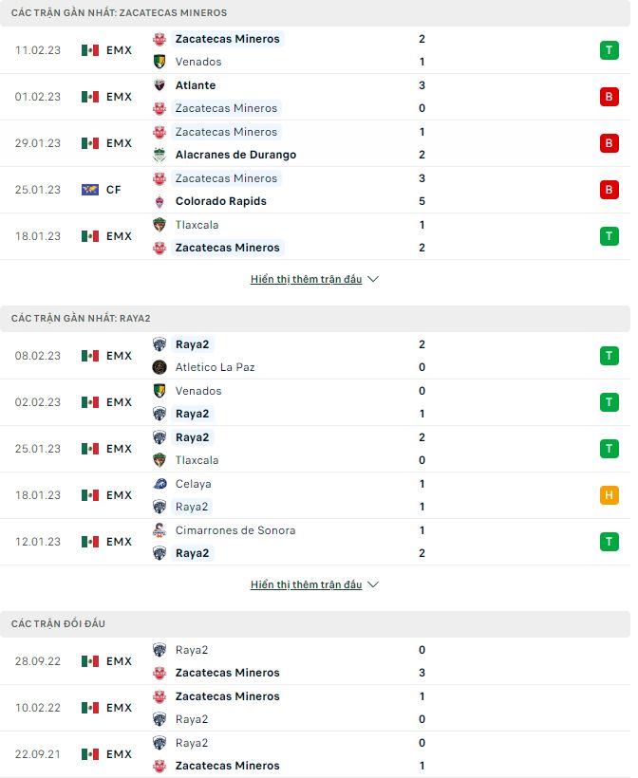Open 'Hiển thị thêm trận đấu' under Zacatecas Mineros
Screen dimensions: 638x778
[306, 280]
